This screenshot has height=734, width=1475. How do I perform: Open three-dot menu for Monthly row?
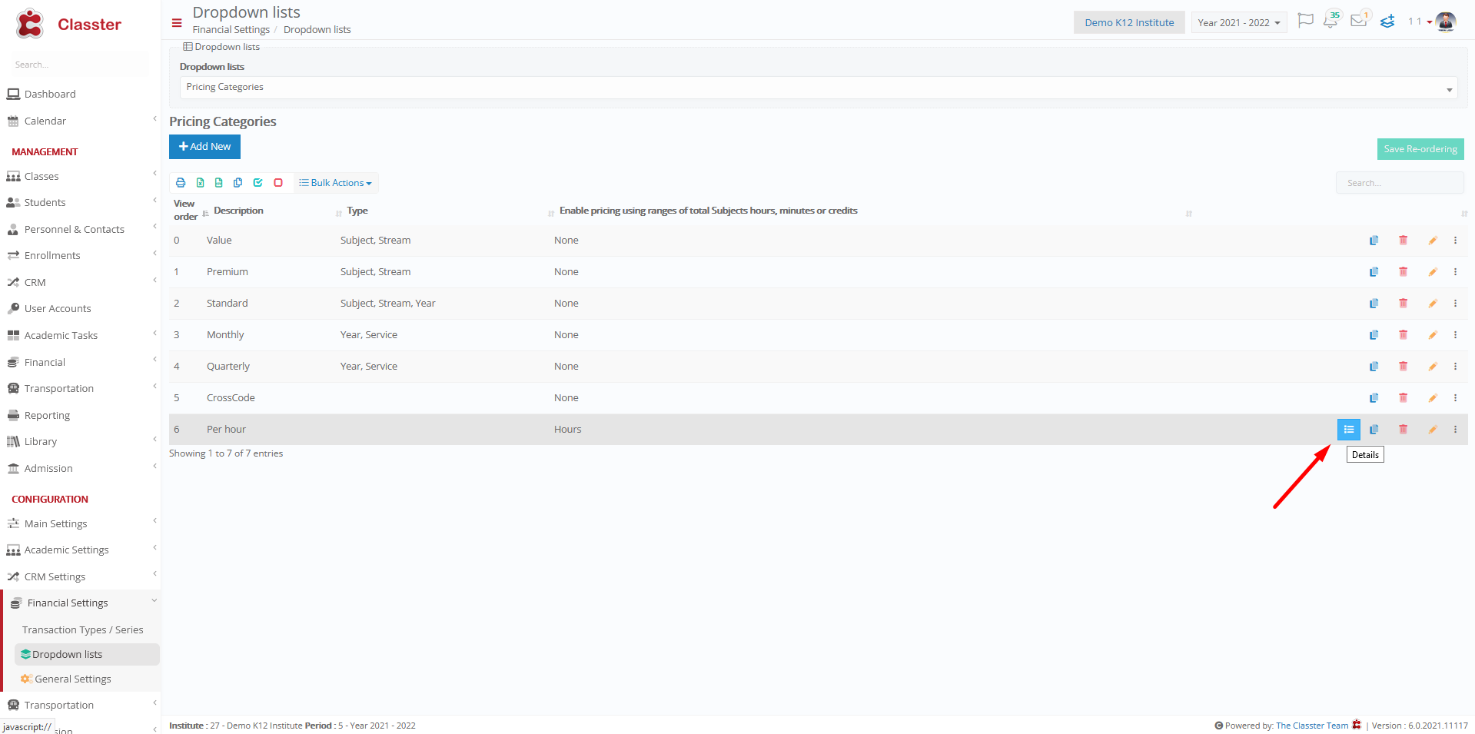coord(1455,335)
